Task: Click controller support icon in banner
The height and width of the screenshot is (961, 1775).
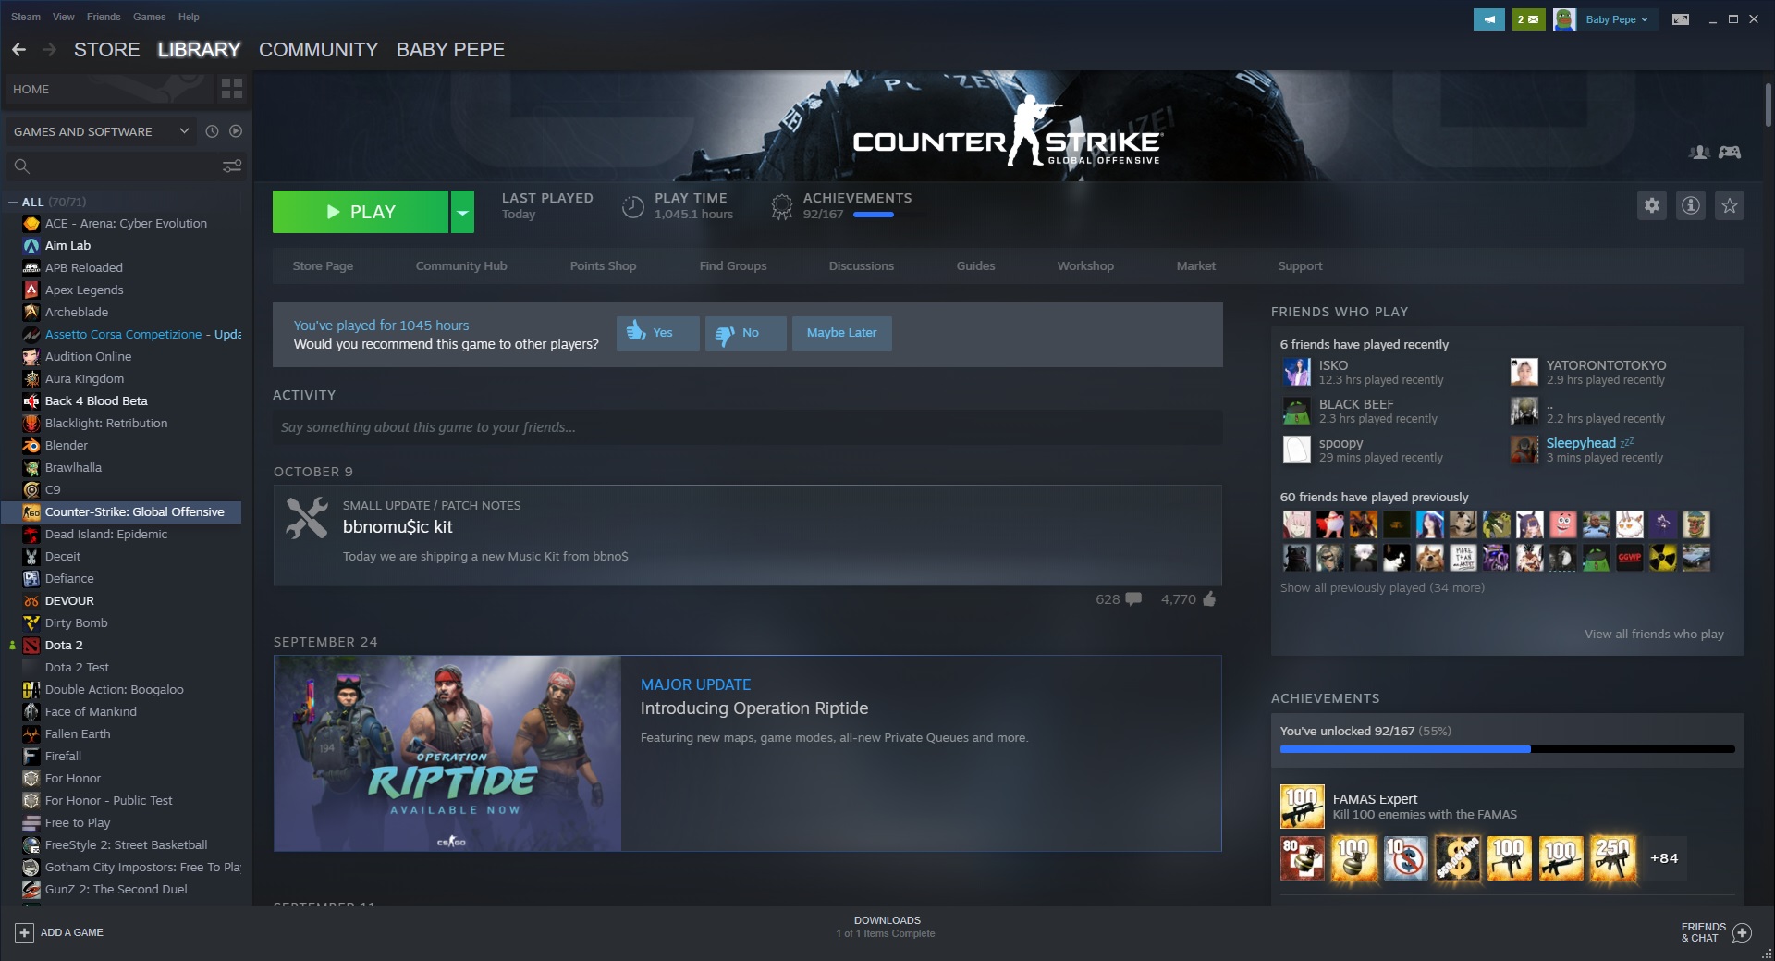Action: [1730, 152]
